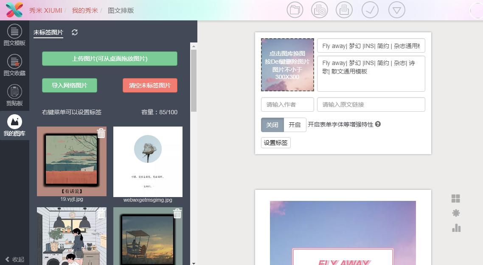Click the bar chart icon near the preview
Viewport: 483px width, 265px height.
[x=455, y=228]
